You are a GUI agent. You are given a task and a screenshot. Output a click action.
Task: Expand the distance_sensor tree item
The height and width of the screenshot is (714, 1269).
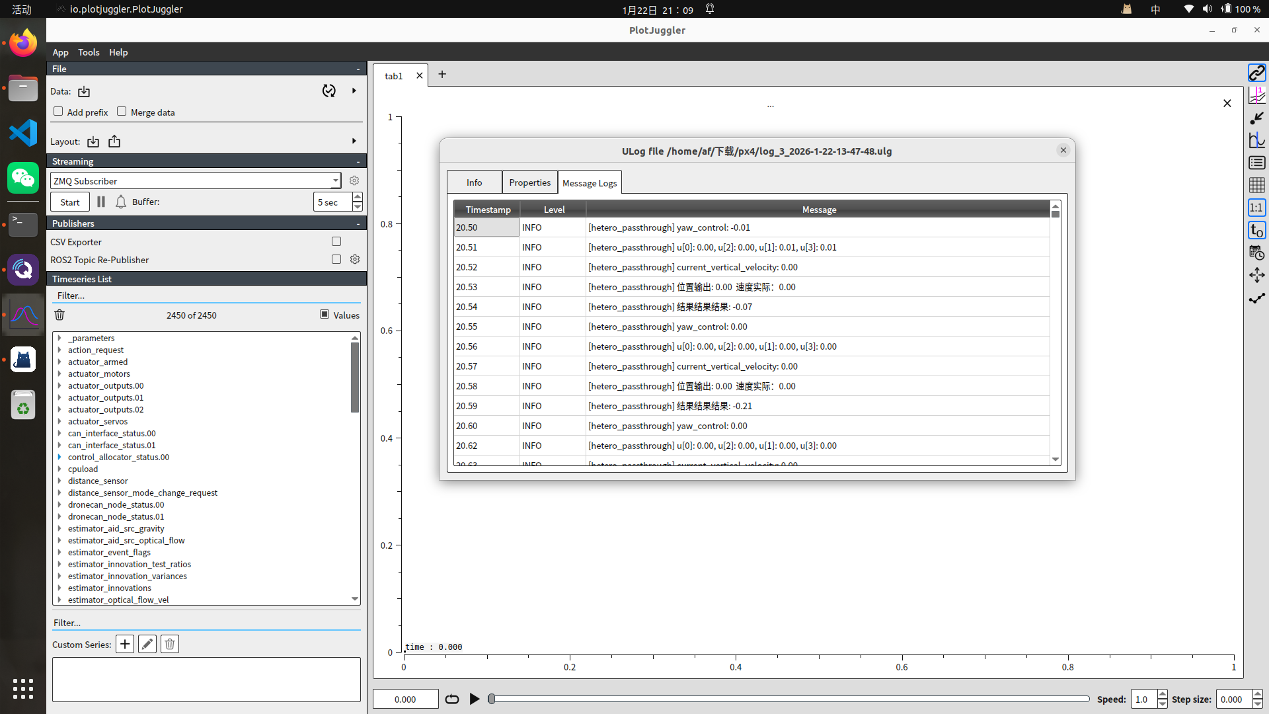[59, 481]
